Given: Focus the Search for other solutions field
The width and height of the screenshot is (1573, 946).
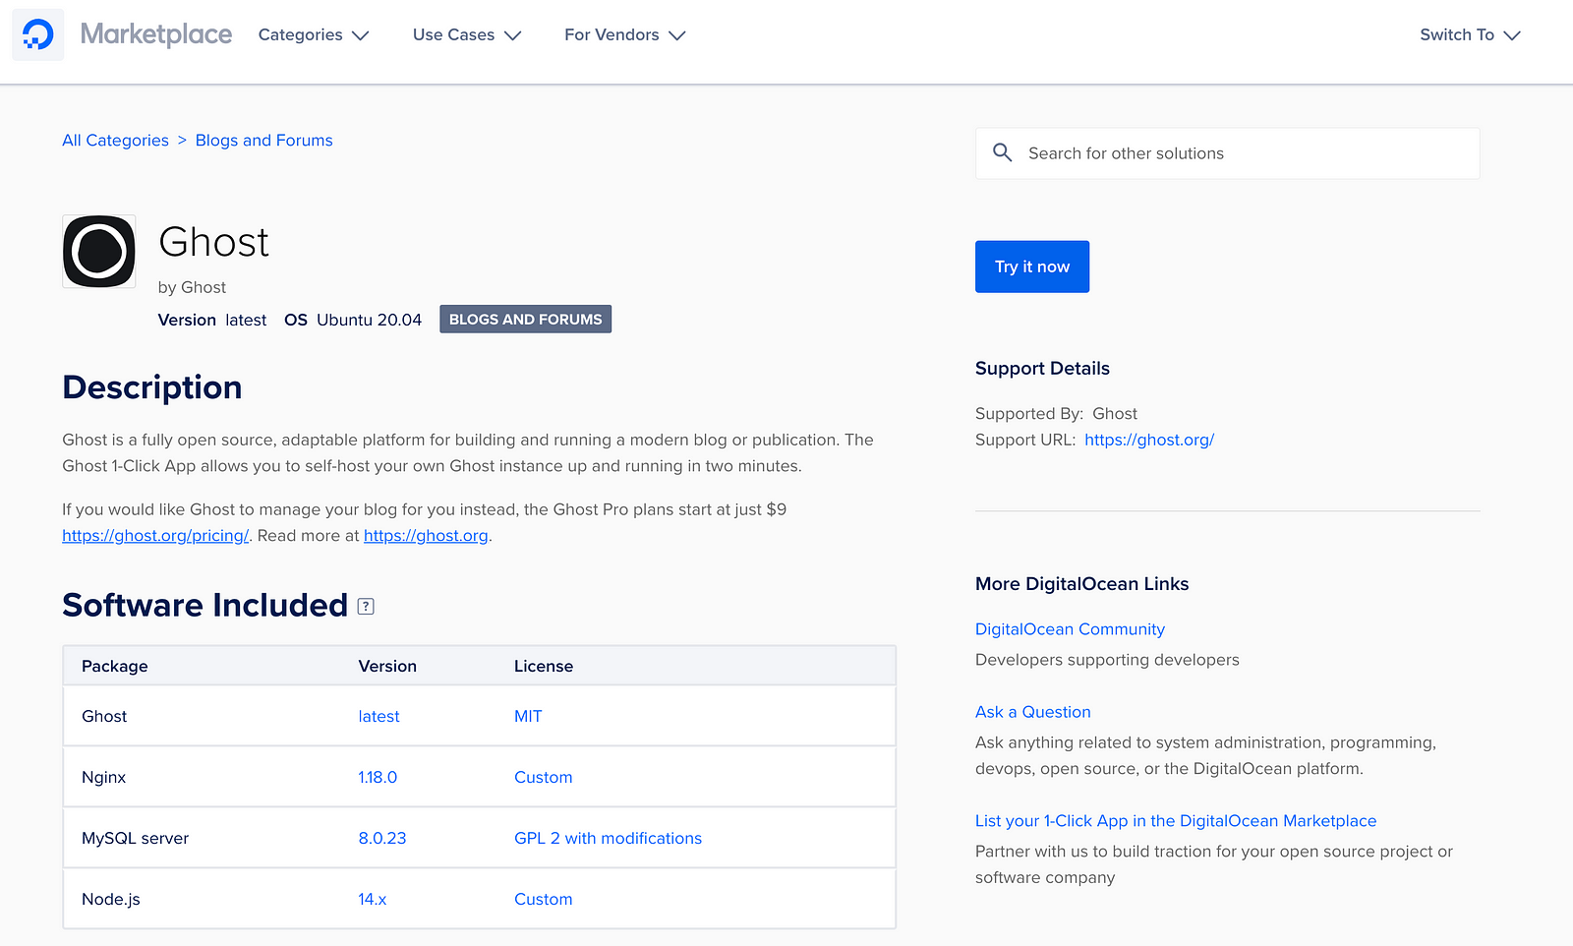Looking at the screenshot, I should [1227, 153].
